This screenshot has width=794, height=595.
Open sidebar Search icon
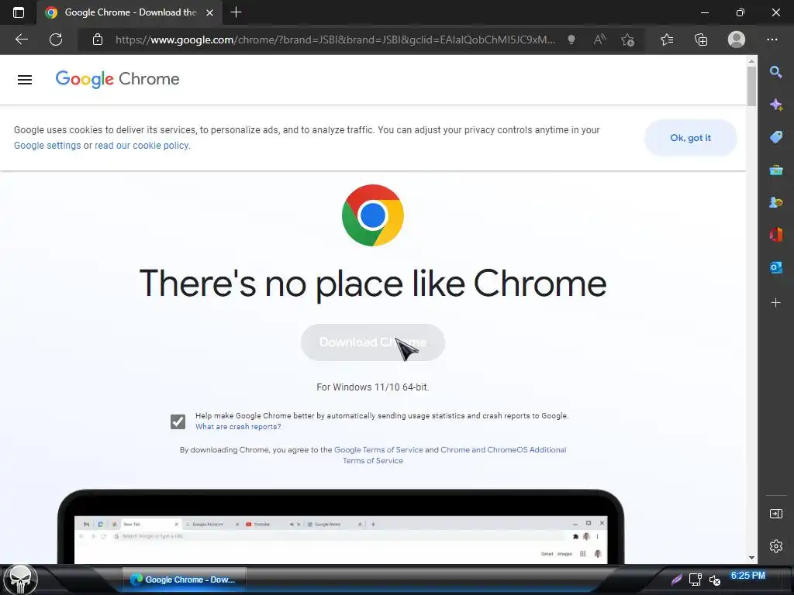[x=775, y=72]
